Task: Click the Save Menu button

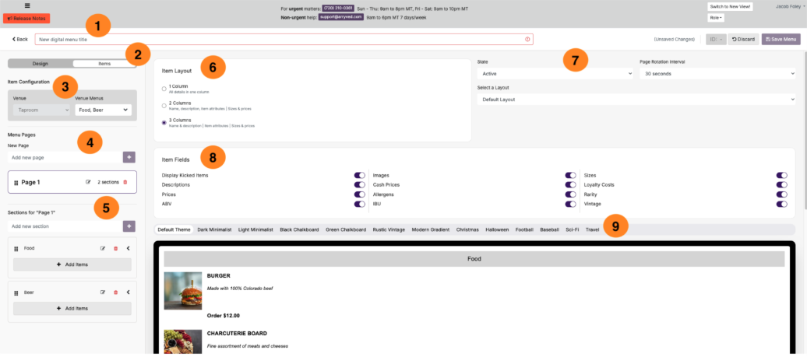Action: click(781, 39)
